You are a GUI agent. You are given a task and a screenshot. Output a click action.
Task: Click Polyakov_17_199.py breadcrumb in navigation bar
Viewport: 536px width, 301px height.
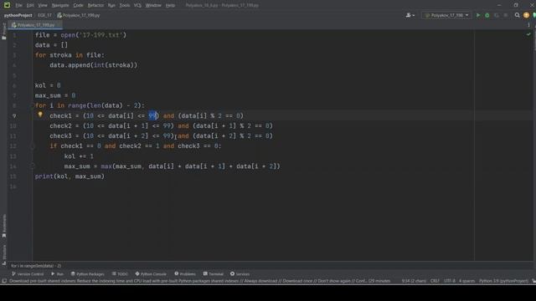coord(79,15)
